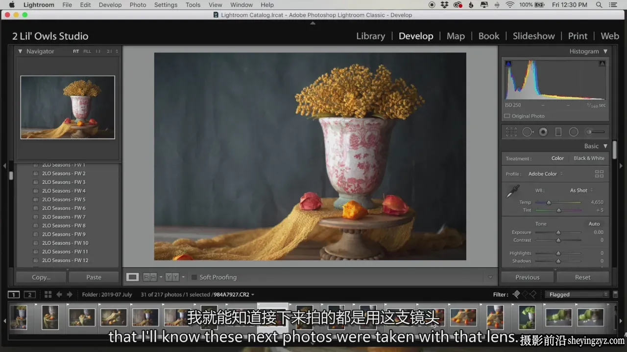
Task: Click the Before/After YY split icon
Action: [172, 277]
